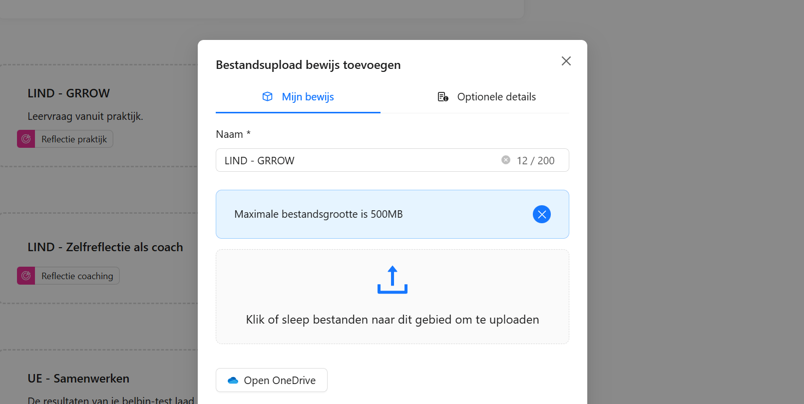Open OneDrive file picker
804x404 pixels.
(272, 380)
